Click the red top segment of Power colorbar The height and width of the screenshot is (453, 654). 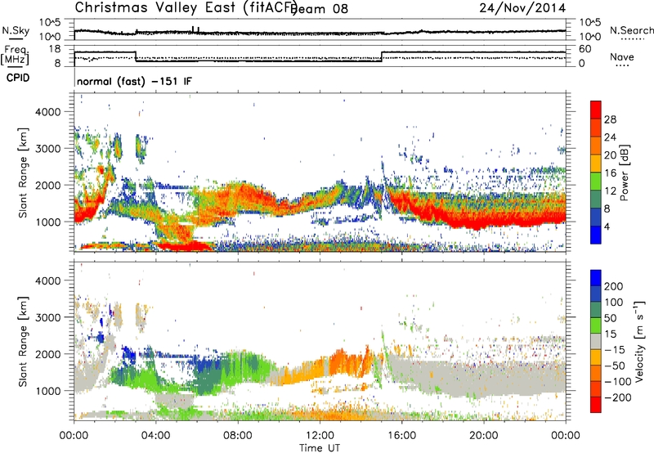coord(596,110)
